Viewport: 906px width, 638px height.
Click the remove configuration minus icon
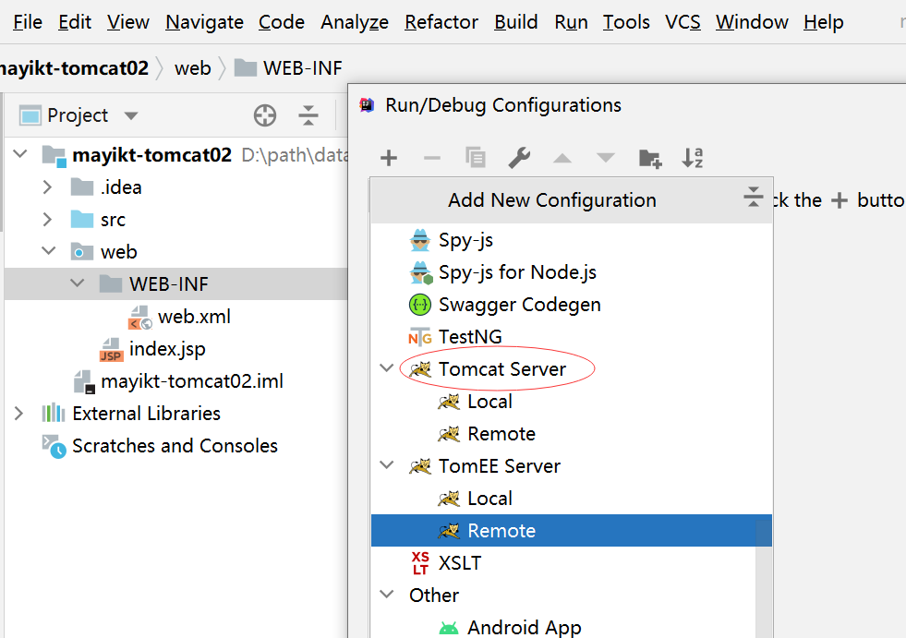point(431,158)
